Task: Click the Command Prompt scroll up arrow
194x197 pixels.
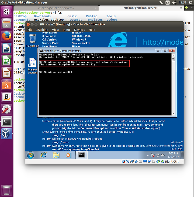Action: (173, 55)
